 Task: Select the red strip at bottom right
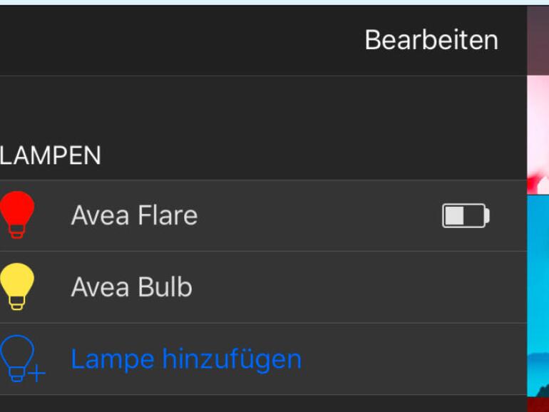tap(538, 404)
